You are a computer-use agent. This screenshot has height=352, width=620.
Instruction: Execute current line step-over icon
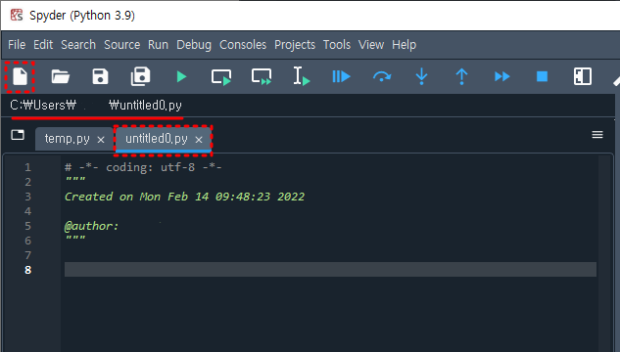coord(382,76)
